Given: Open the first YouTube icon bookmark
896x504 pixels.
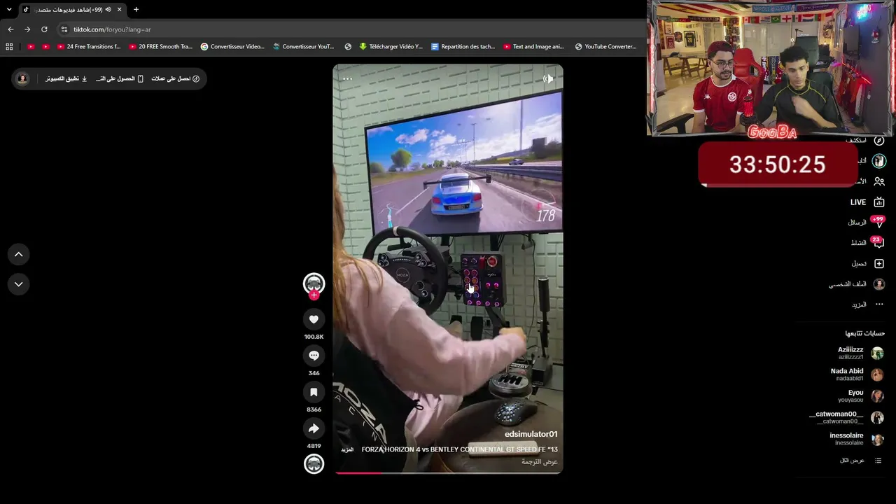Looking at the screenshot, I should [x=31, y=47].
